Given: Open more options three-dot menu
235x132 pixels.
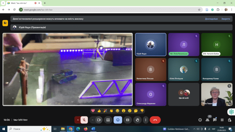Looking at the screenshot, I should tap(146, 120).
